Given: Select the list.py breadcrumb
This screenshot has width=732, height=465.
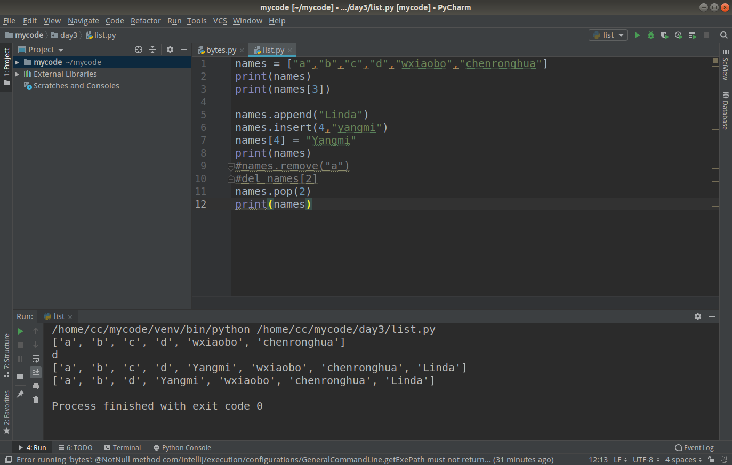Looking at the screenshot, I should coord(101,35).
